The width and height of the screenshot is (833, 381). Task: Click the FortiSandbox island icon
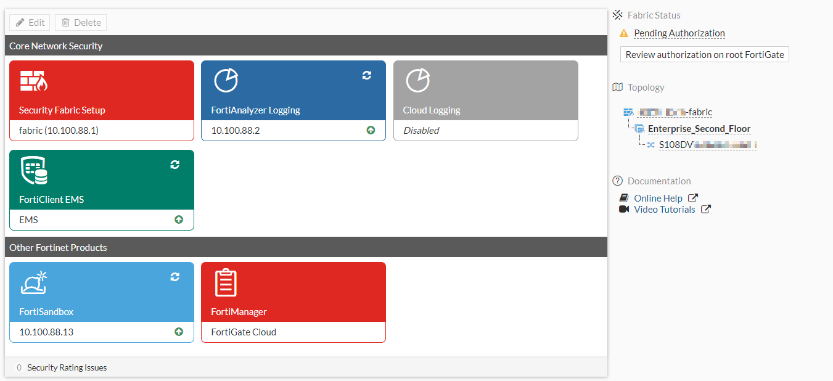pos(34,282)
